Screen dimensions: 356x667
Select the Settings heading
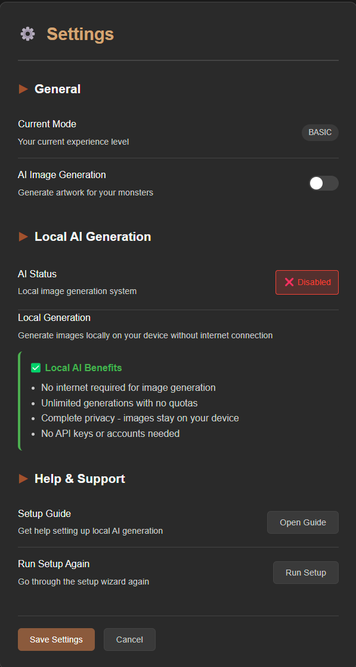click(80, 34)
